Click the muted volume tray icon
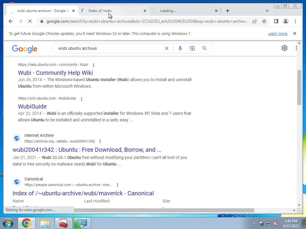 coord(276,224)
